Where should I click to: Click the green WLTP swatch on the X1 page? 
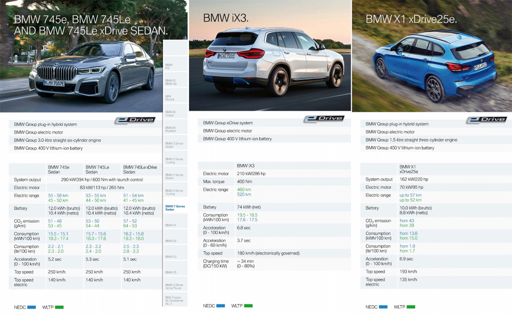[411, 307]
